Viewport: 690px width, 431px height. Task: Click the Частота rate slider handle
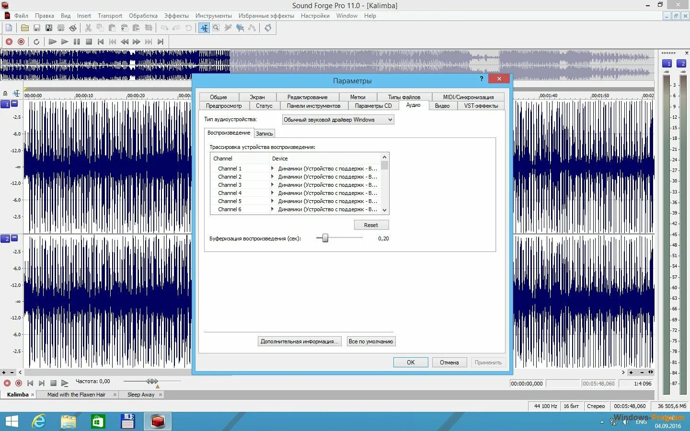[x=152, y=381]
